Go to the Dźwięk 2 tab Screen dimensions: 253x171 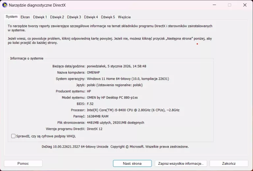(x=57, y=17)
